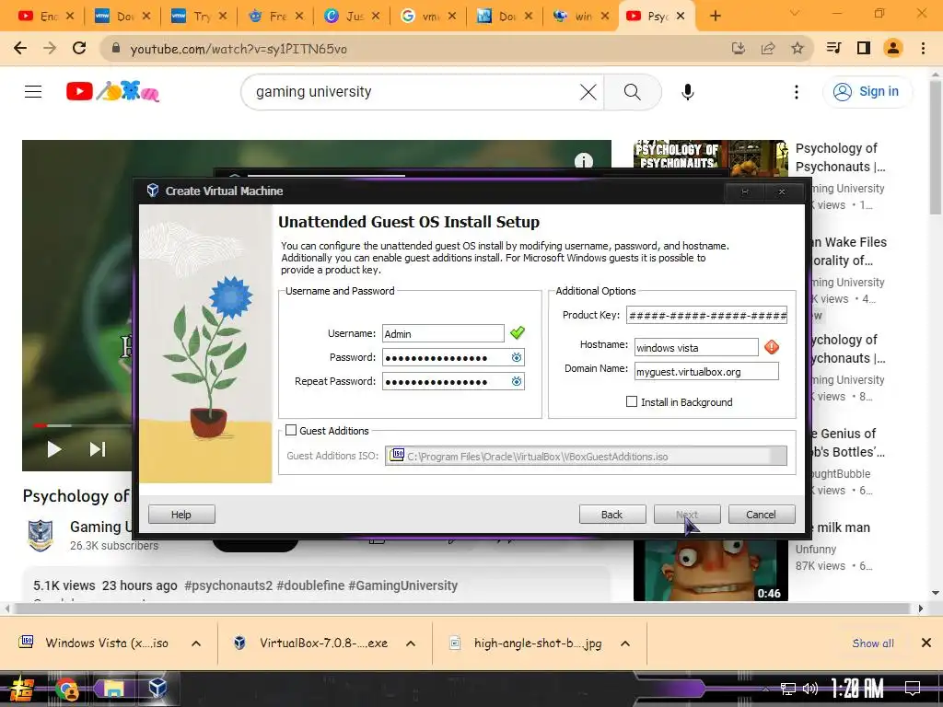This screenshot has height=707, width=943.
Task: Switch to the 'Fre' tab
Action: pyautogui.click(x=274, y=17)
